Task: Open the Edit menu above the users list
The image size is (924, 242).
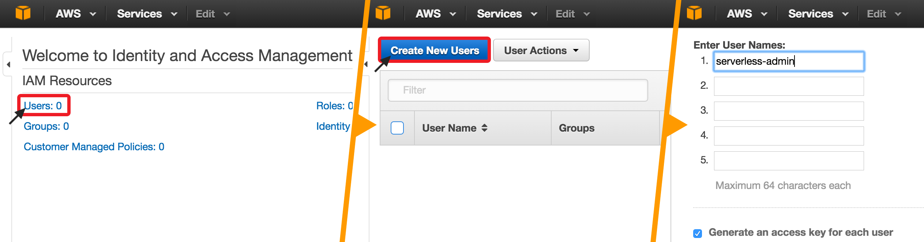Action: [572, 14]
